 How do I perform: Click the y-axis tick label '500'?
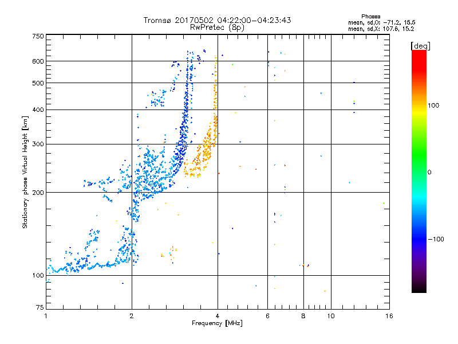point(38,83)
